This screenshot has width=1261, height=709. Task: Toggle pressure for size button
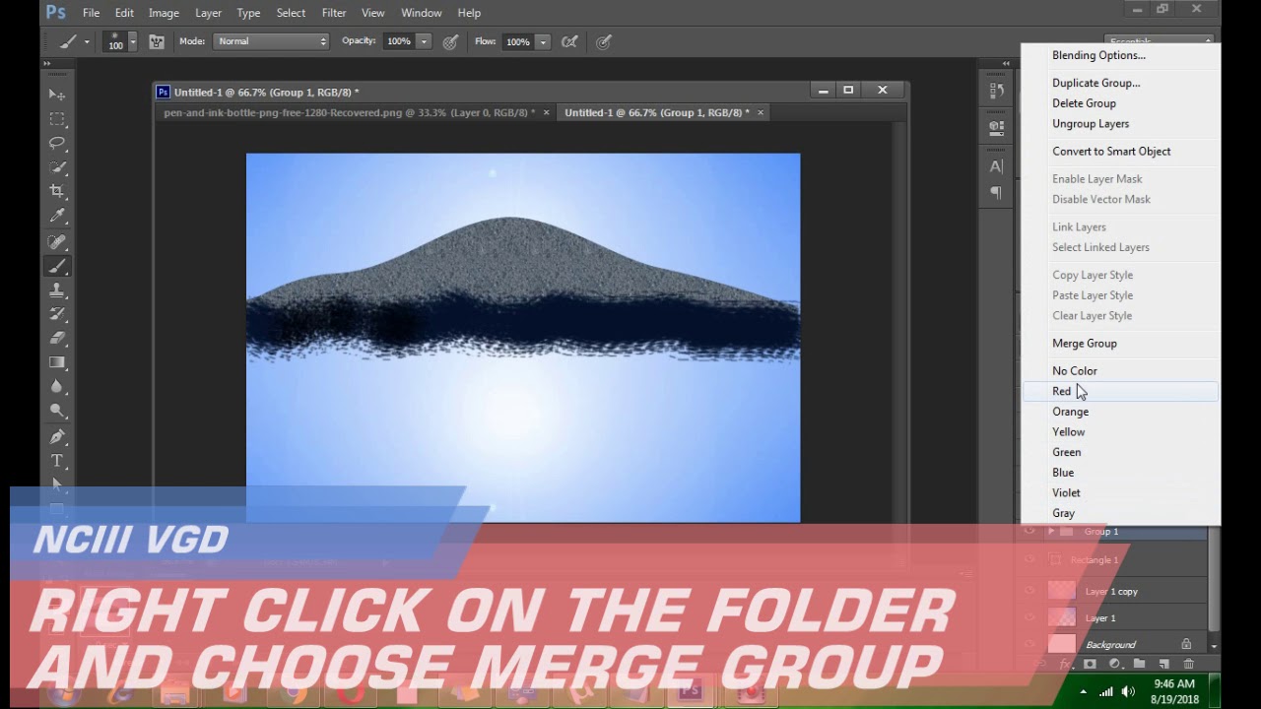[x=604, y=41]
